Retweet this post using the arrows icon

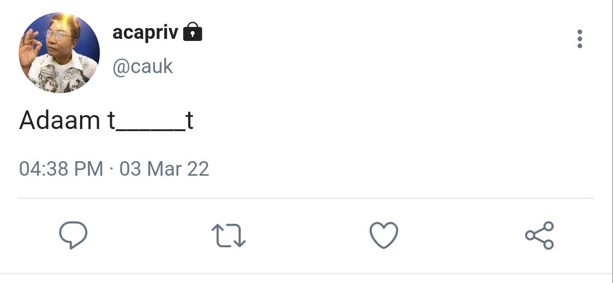[228, 235]
